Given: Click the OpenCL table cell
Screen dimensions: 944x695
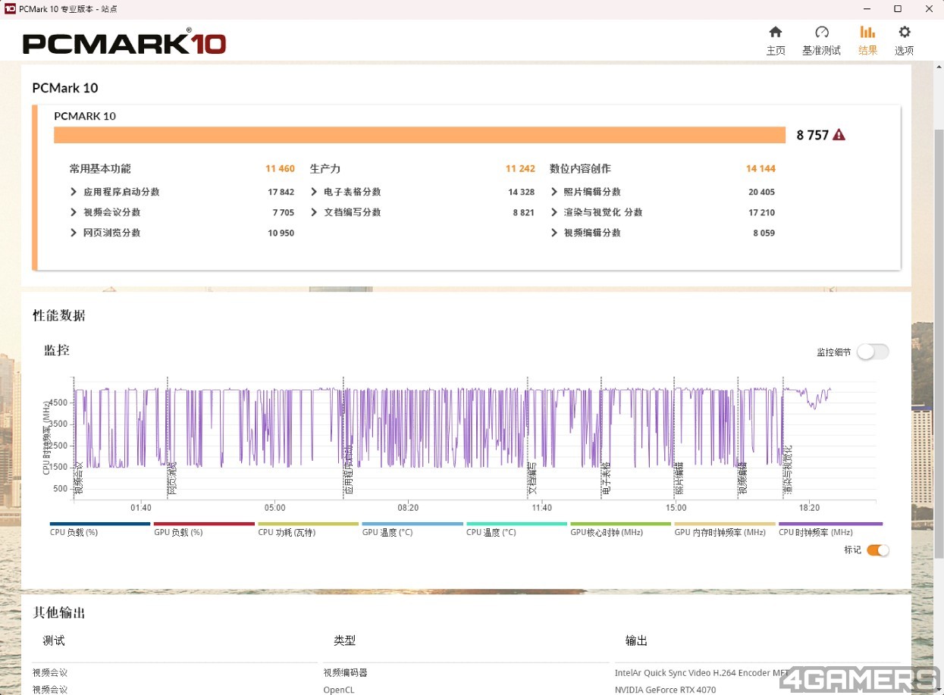Looking at the screenshot, I should click(x=338, y=690).
